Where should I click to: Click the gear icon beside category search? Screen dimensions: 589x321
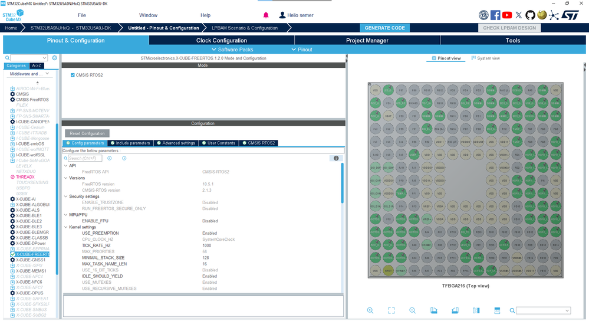[x=54, y=58]
